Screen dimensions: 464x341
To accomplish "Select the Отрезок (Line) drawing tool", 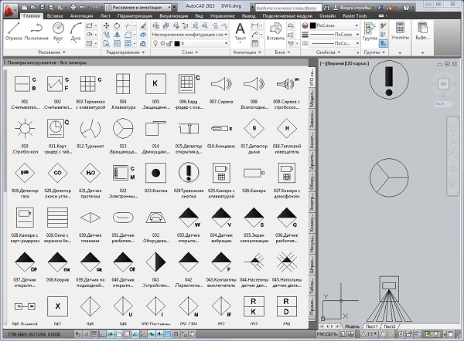I will pos(12,30).
